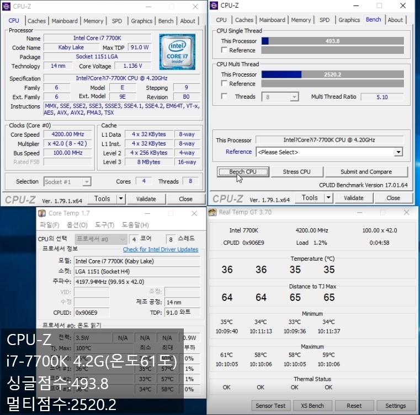Open Check for Intel Driver Updates link
This screenshot has height=415, width=420.
tap(161, 249)
